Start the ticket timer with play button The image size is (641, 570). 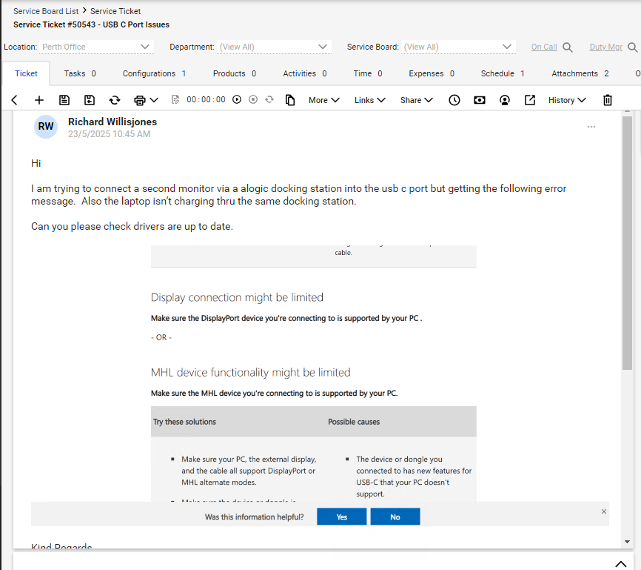point(237,99)
